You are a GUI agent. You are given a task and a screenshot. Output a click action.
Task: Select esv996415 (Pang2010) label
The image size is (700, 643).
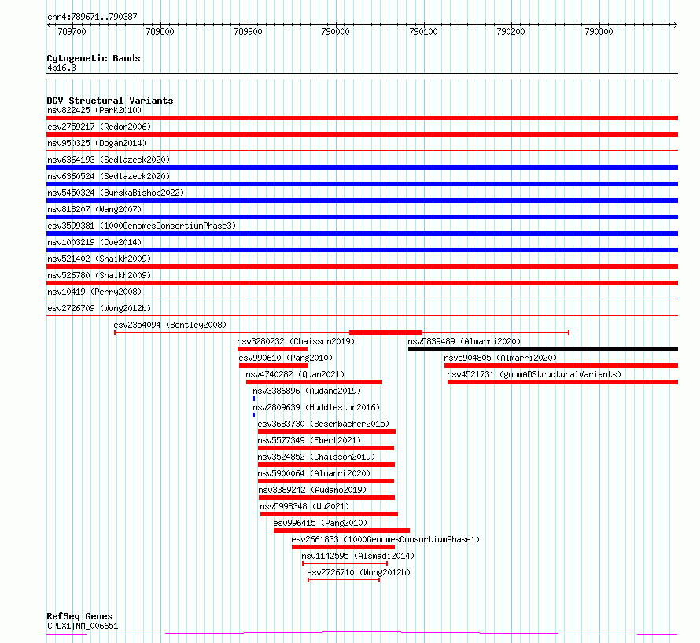(321, 523)
